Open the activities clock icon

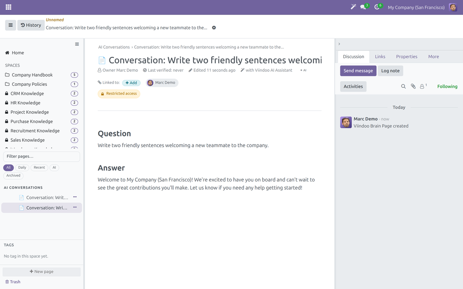377,7
